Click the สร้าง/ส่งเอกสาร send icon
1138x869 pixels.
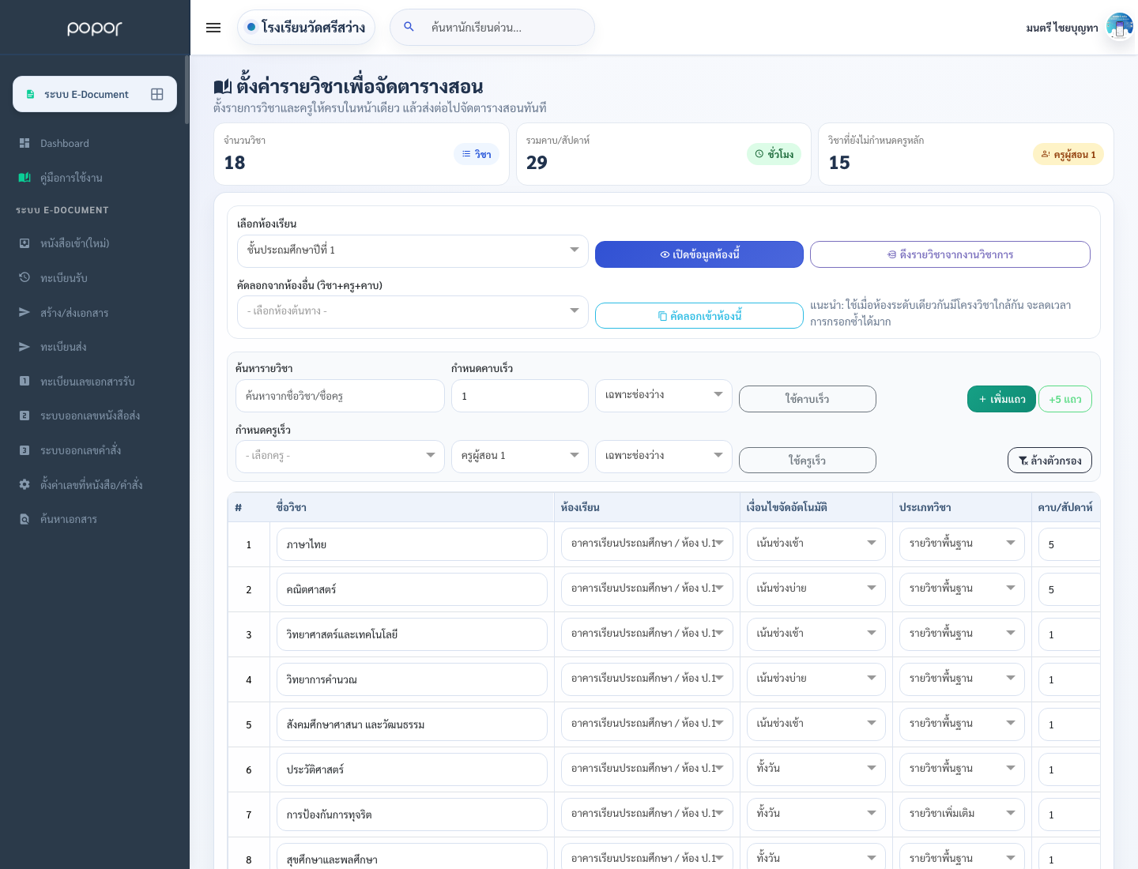pos(24,312)
